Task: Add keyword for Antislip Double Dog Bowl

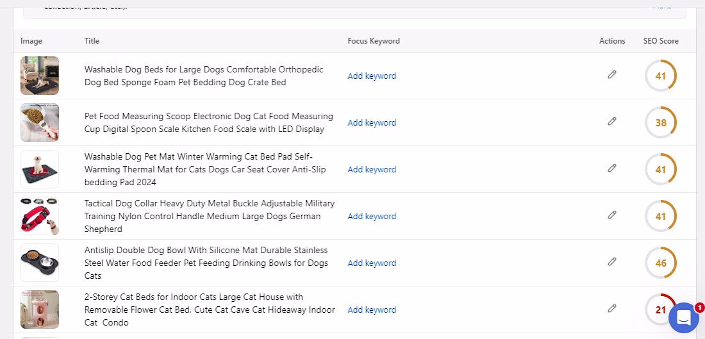Action: [372, 263]
